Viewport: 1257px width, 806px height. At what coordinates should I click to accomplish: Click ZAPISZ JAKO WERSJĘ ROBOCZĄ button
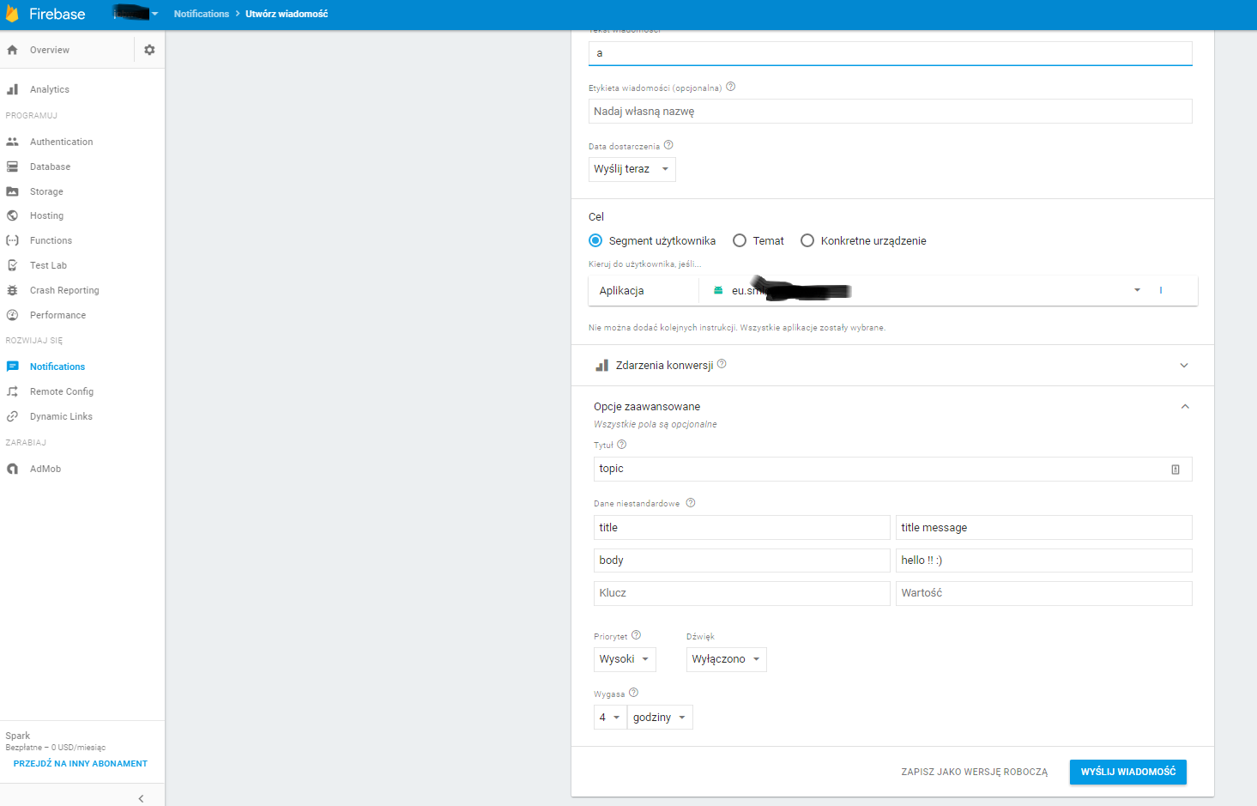click(975, 772)
